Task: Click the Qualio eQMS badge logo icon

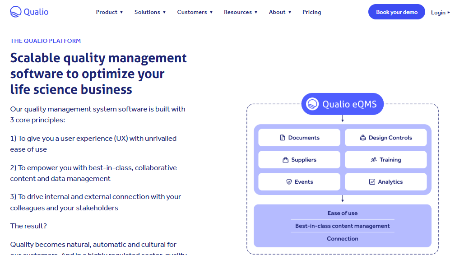Action: click(312, 104)
